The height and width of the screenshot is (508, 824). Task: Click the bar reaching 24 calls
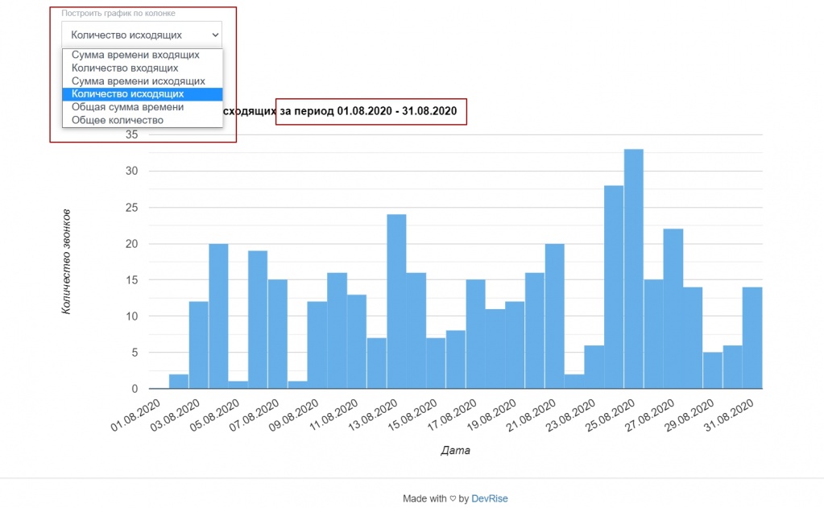[397, 302]
